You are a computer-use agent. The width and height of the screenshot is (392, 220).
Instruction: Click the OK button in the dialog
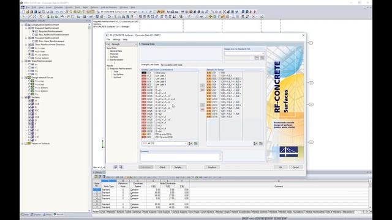[x=281, y=167]
